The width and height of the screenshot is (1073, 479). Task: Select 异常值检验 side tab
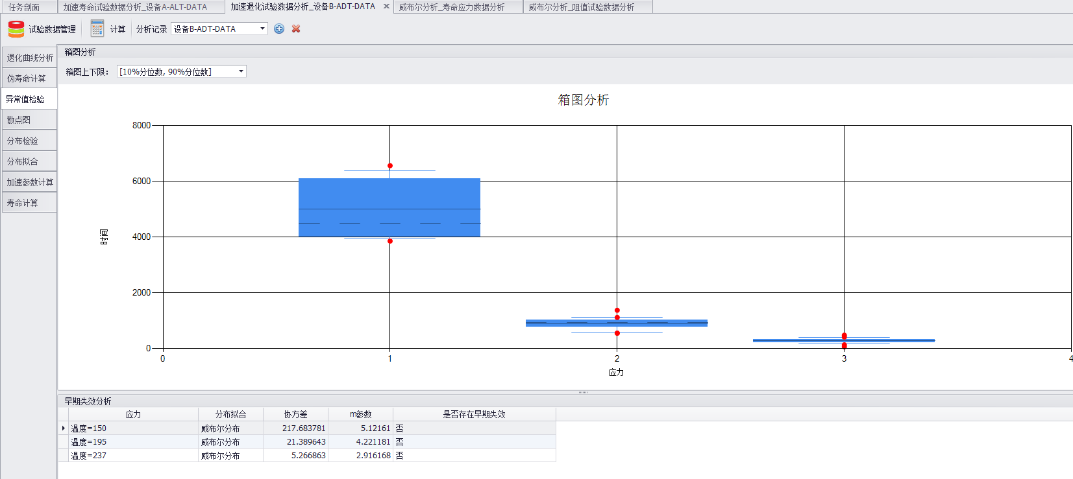[x=29, y=99]
